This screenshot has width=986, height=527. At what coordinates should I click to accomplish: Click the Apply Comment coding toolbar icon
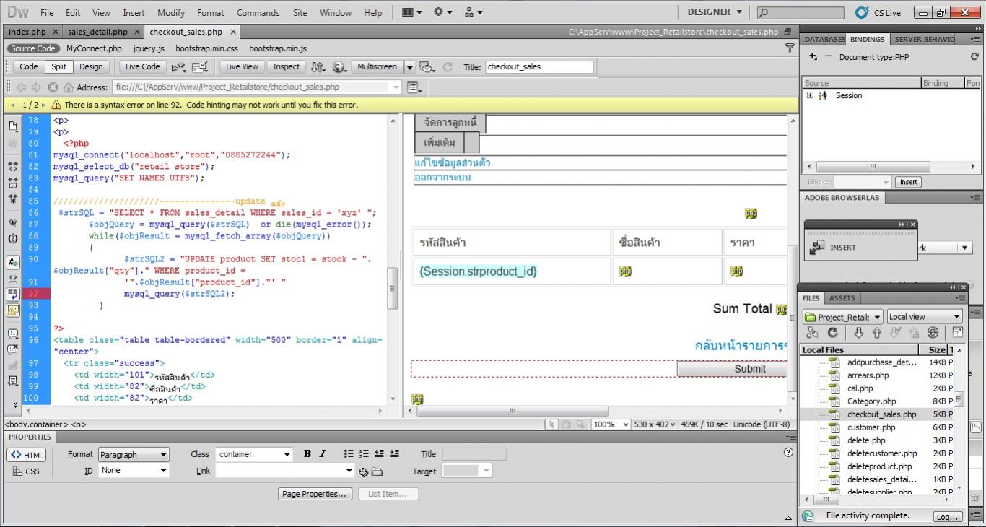[13, 334]
